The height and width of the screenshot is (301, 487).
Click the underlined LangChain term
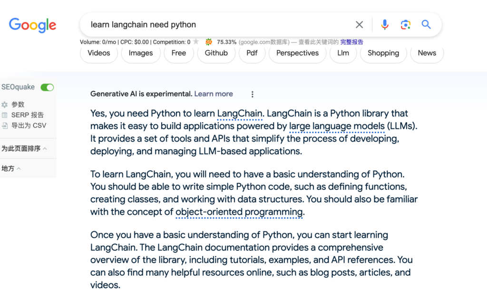pos(240,114)
